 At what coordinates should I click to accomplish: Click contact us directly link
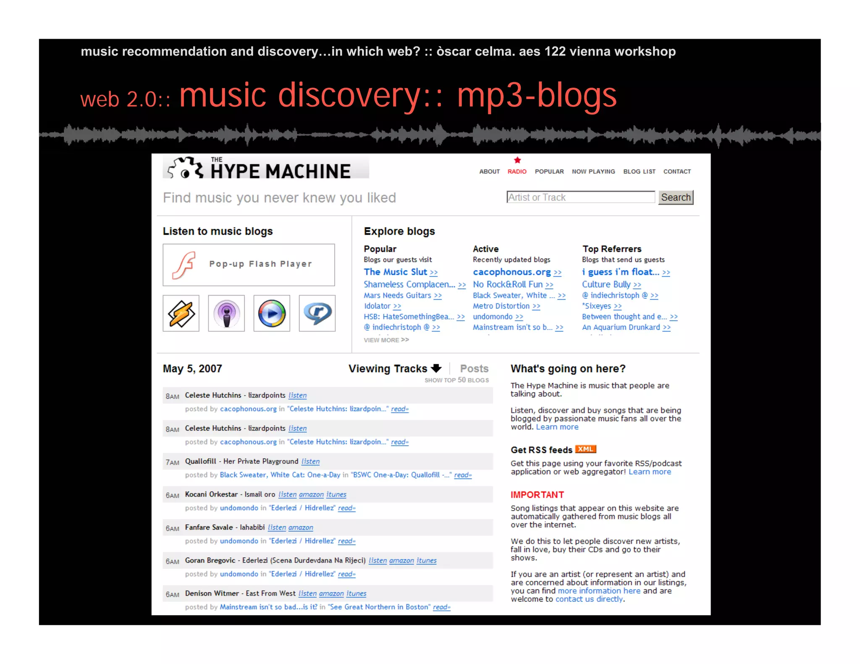click(x=589, y=599)
